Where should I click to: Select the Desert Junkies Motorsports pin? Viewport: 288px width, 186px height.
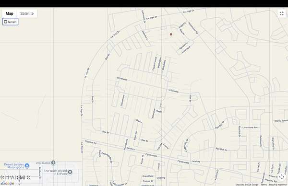(x=27, y=165)
